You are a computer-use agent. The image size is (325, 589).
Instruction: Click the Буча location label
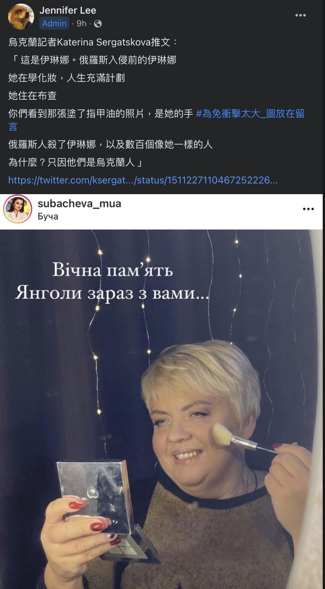48,217
